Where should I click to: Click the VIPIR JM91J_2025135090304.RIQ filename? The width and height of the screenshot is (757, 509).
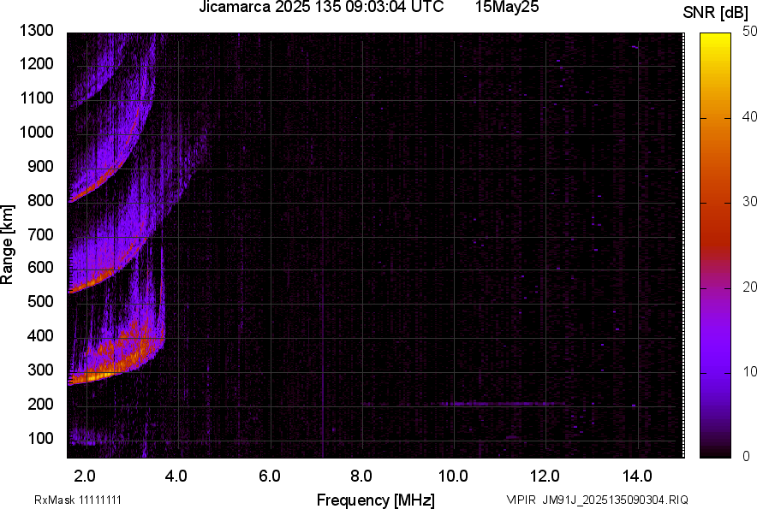pyautogui.click(x=597, y=500)
